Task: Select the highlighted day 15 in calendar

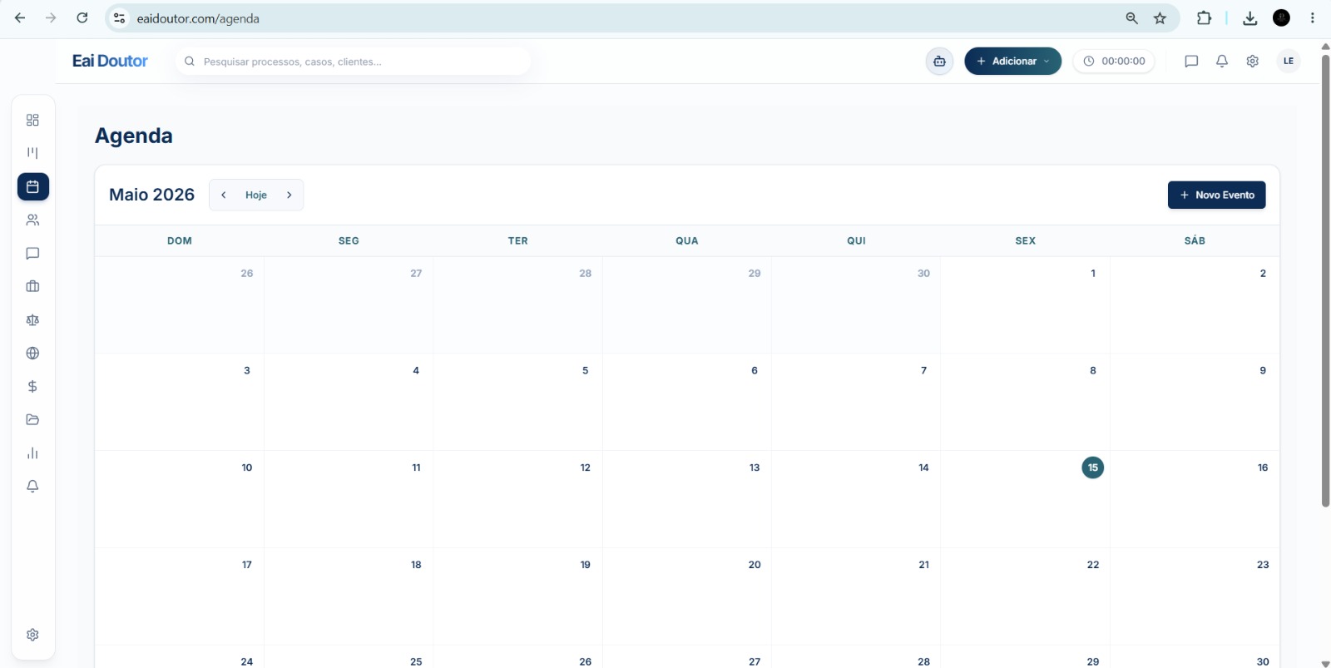Action: [x=1093, y=468]
